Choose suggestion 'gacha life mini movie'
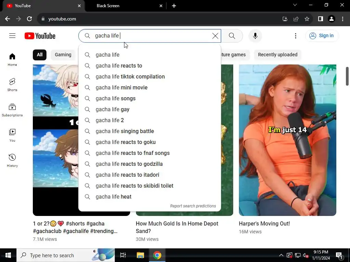 (150, 88)
